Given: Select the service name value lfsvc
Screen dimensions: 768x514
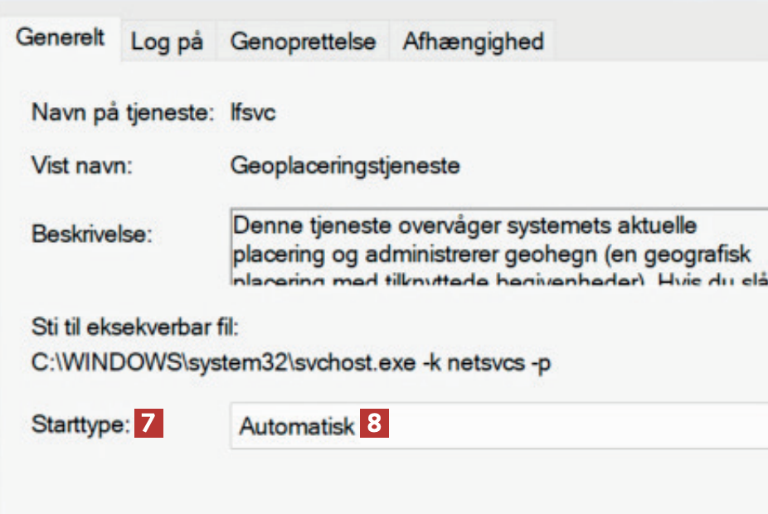Looking at the screenshot, I should [253, 113].
